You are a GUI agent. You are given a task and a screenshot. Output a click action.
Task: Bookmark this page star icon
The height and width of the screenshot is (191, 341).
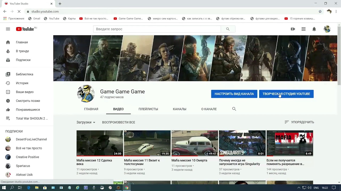(320, 11)
